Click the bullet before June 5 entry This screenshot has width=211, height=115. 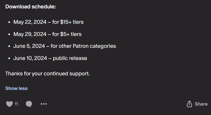(x=9, y=46)
